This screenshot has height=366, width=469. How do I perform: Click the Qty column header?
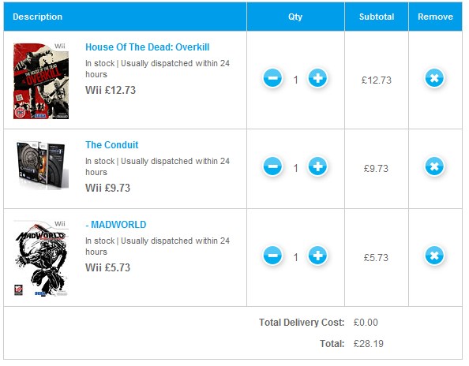click(295, 17)
